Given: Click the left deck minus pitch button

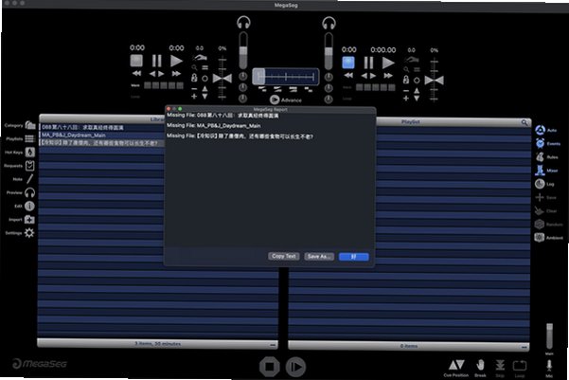Looking at the screenshot, I should 194,88.
